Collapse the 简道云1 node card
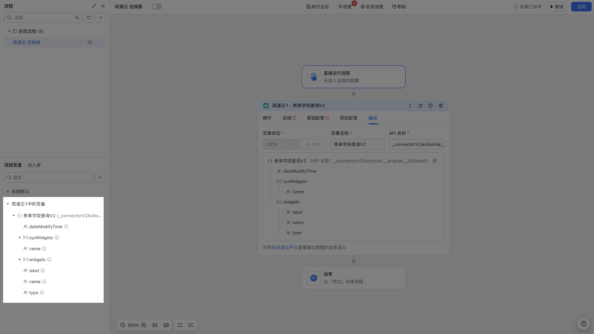 (410, 106)
